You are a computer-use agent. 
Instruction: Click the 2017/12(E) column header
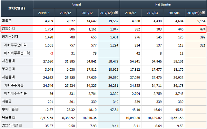[109, 13]
